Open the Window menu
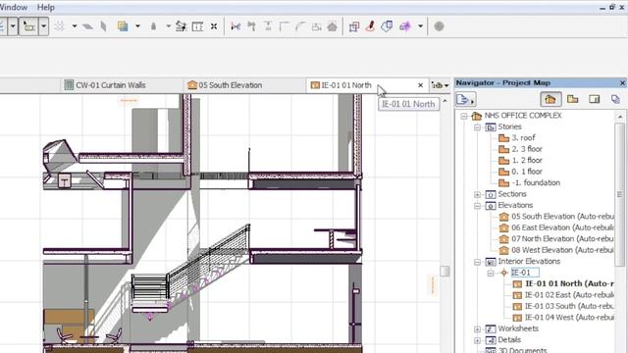Image resolution: width=628 pixels, height=353 pixels. tap(14, 7)
